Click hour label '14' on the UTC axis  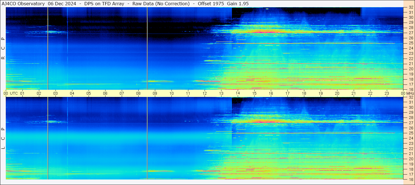pos(238,93)
